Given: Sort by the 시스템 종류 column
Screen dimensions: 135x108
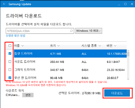Looking at the screenshot, I should point(91,46).
